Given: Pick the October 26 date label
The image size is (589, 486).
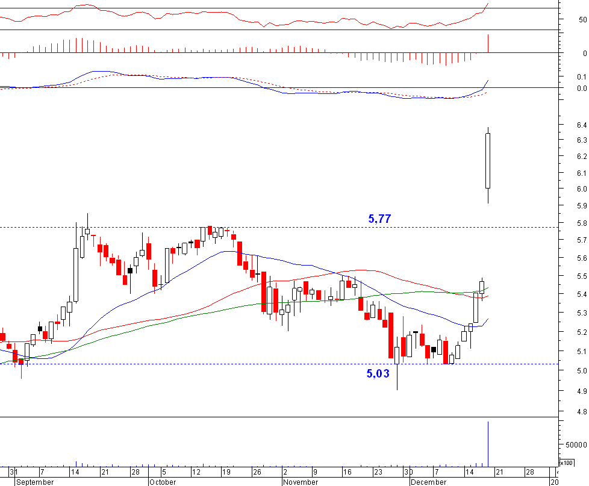Looking at the screenshot, I should (257, 472).
